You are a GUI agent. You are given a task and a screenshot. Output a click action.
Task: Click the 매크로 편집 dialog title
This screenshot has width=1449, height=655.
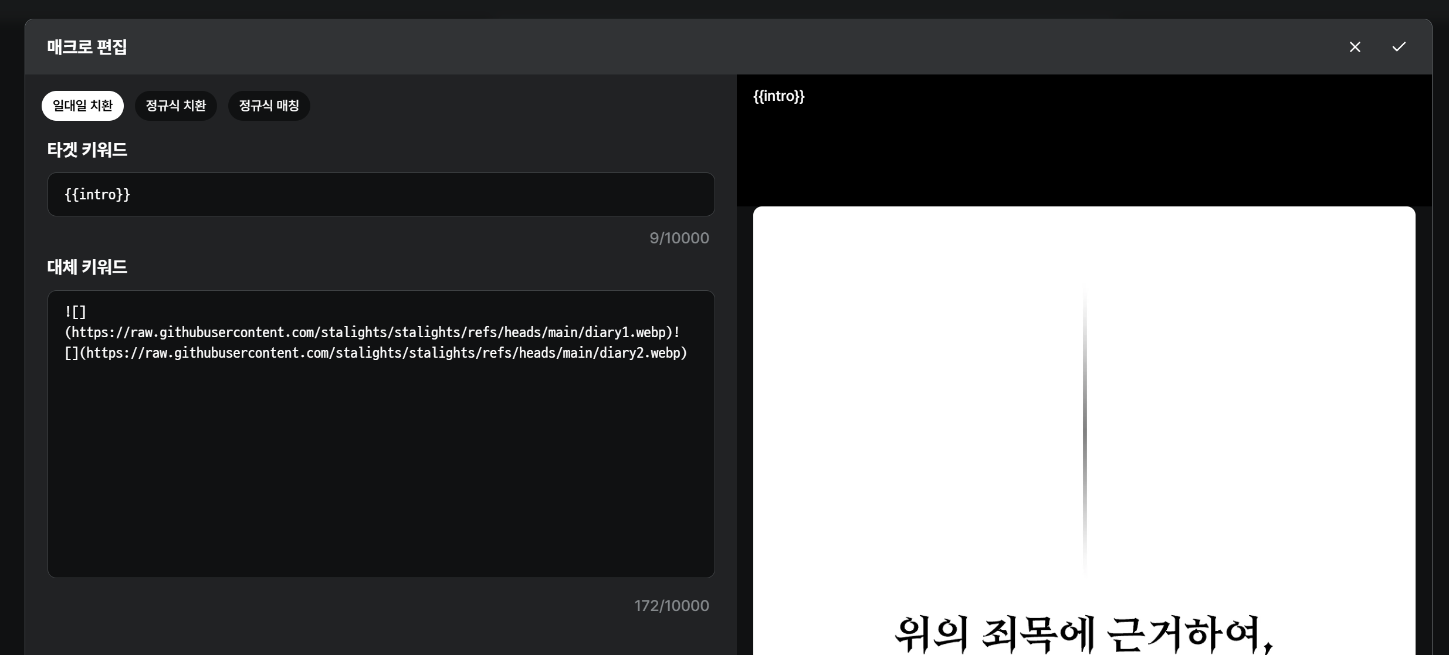click(x=87, y=47)
